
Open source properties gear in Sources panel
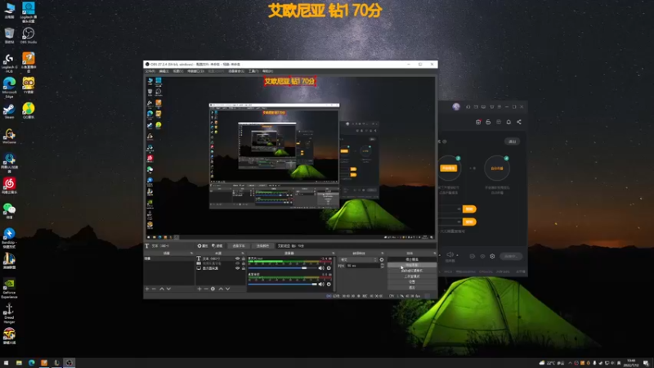point(213,289)
